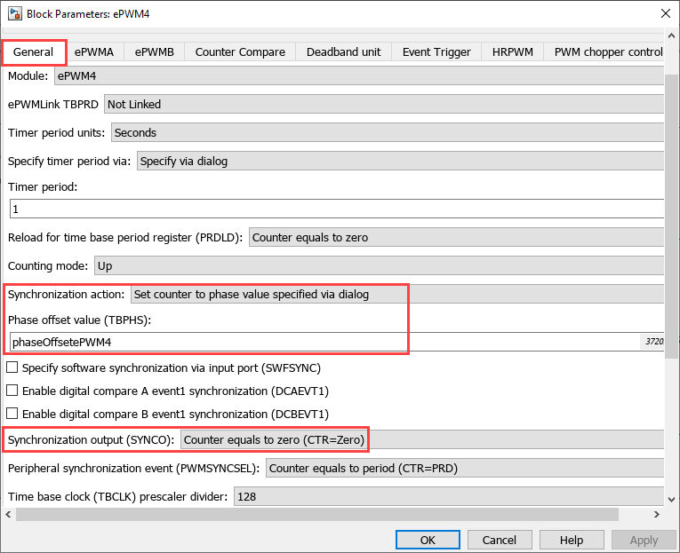Open Help for this block
Image resolution: width=680 pixels, height=553 pixels.
572,540
